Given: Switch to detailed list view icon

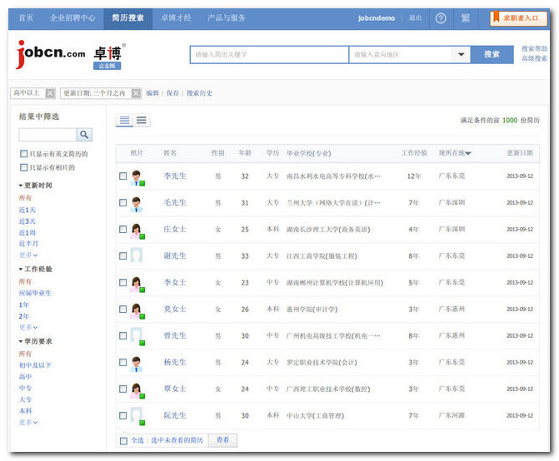Looking at the screenshot, I should tap(124, 121).
